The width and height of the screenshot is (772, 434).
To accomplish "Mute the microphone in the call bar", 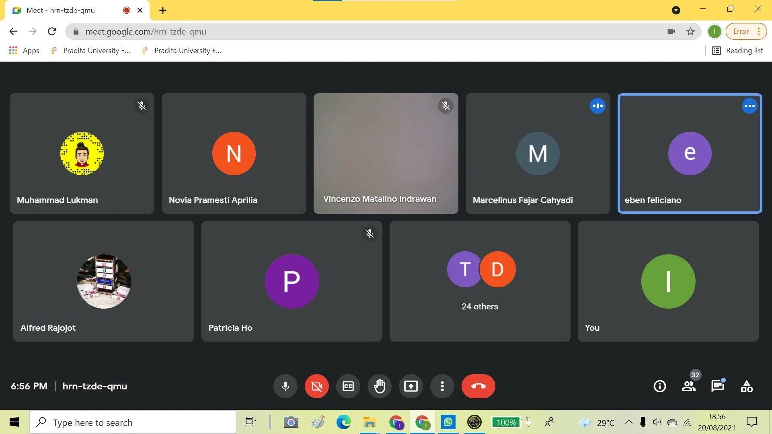I will tap(285, 386).
